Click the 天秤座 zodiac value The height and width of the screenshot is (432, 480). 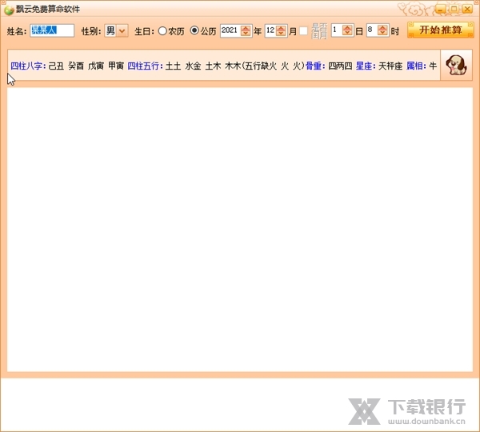tap(390, 66)
